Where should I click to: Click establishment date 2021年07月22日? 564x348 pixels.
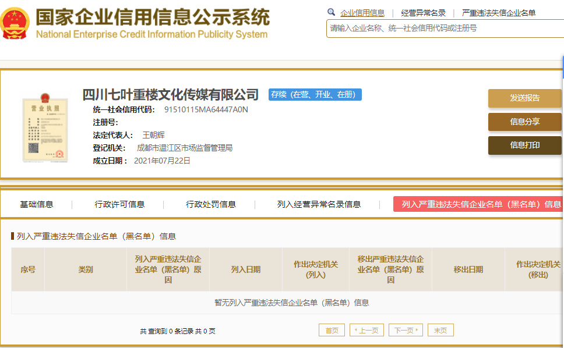pyautogui.click(x=162, y=161)
